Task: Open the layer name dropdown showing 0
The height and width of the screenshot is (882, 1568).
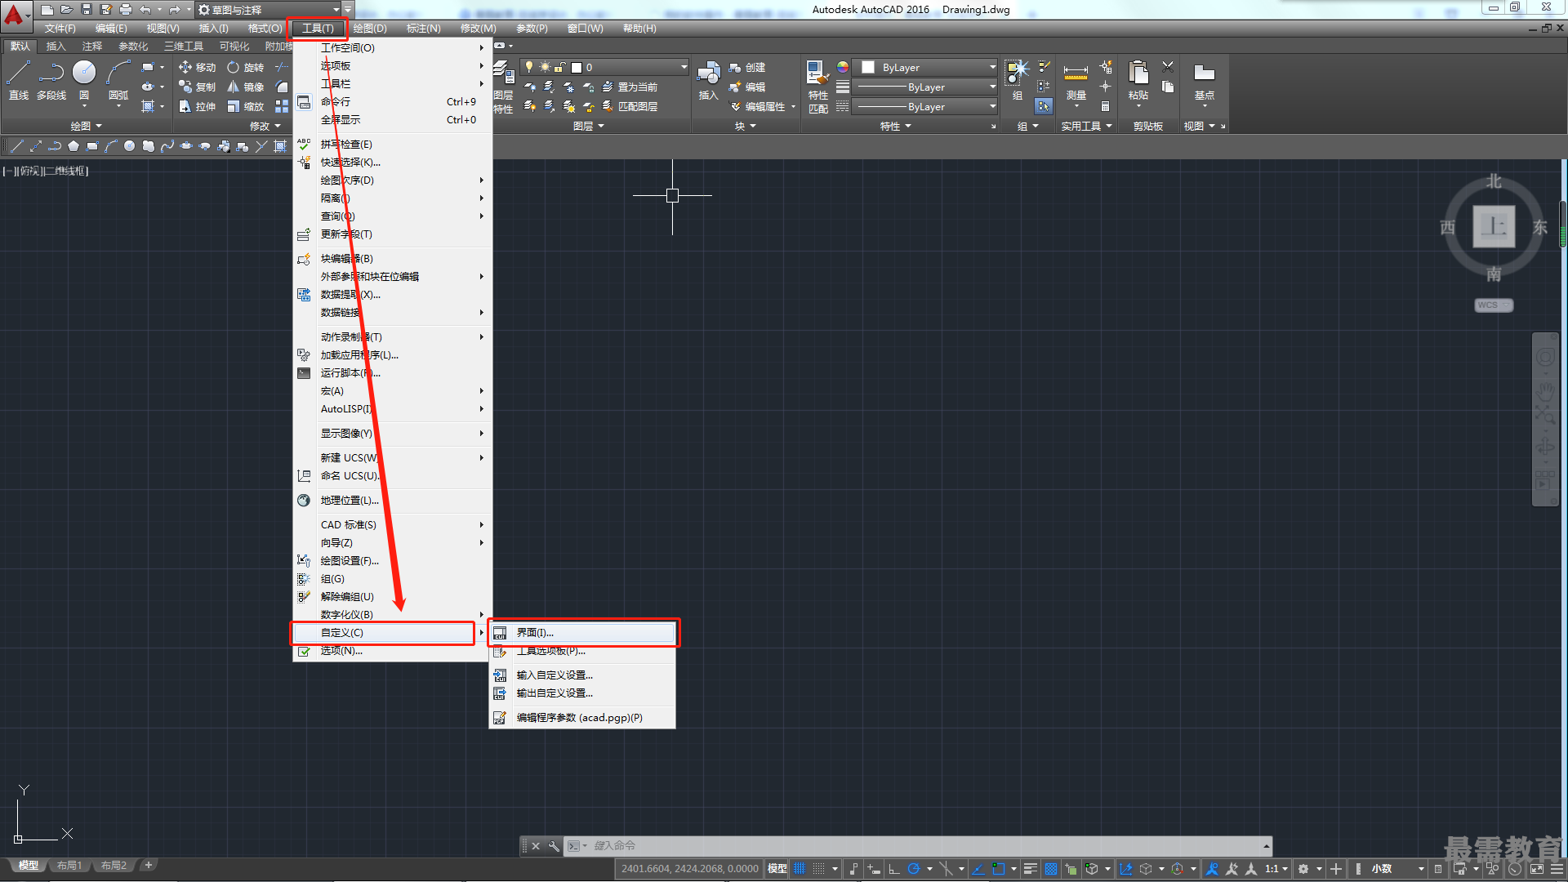Action: click(x=604, y=67)
